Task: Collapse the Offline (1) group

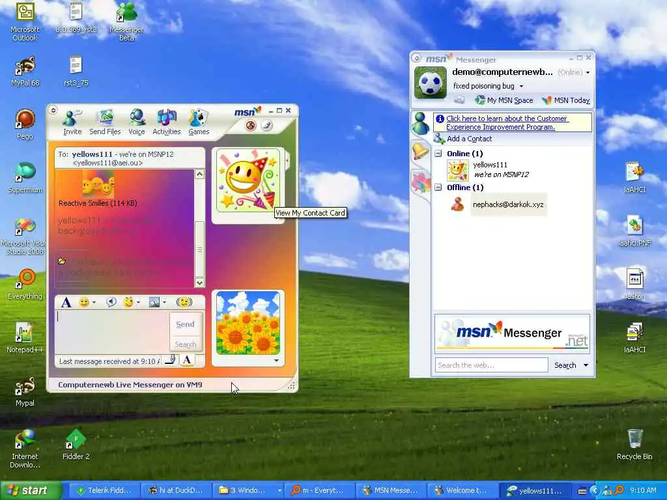Action: coord(438,187)
